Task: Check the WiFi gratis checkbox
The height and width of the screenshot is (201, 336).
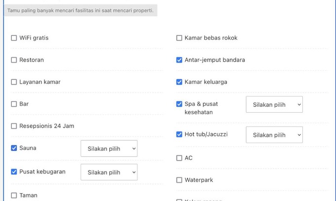Action: 14,38
